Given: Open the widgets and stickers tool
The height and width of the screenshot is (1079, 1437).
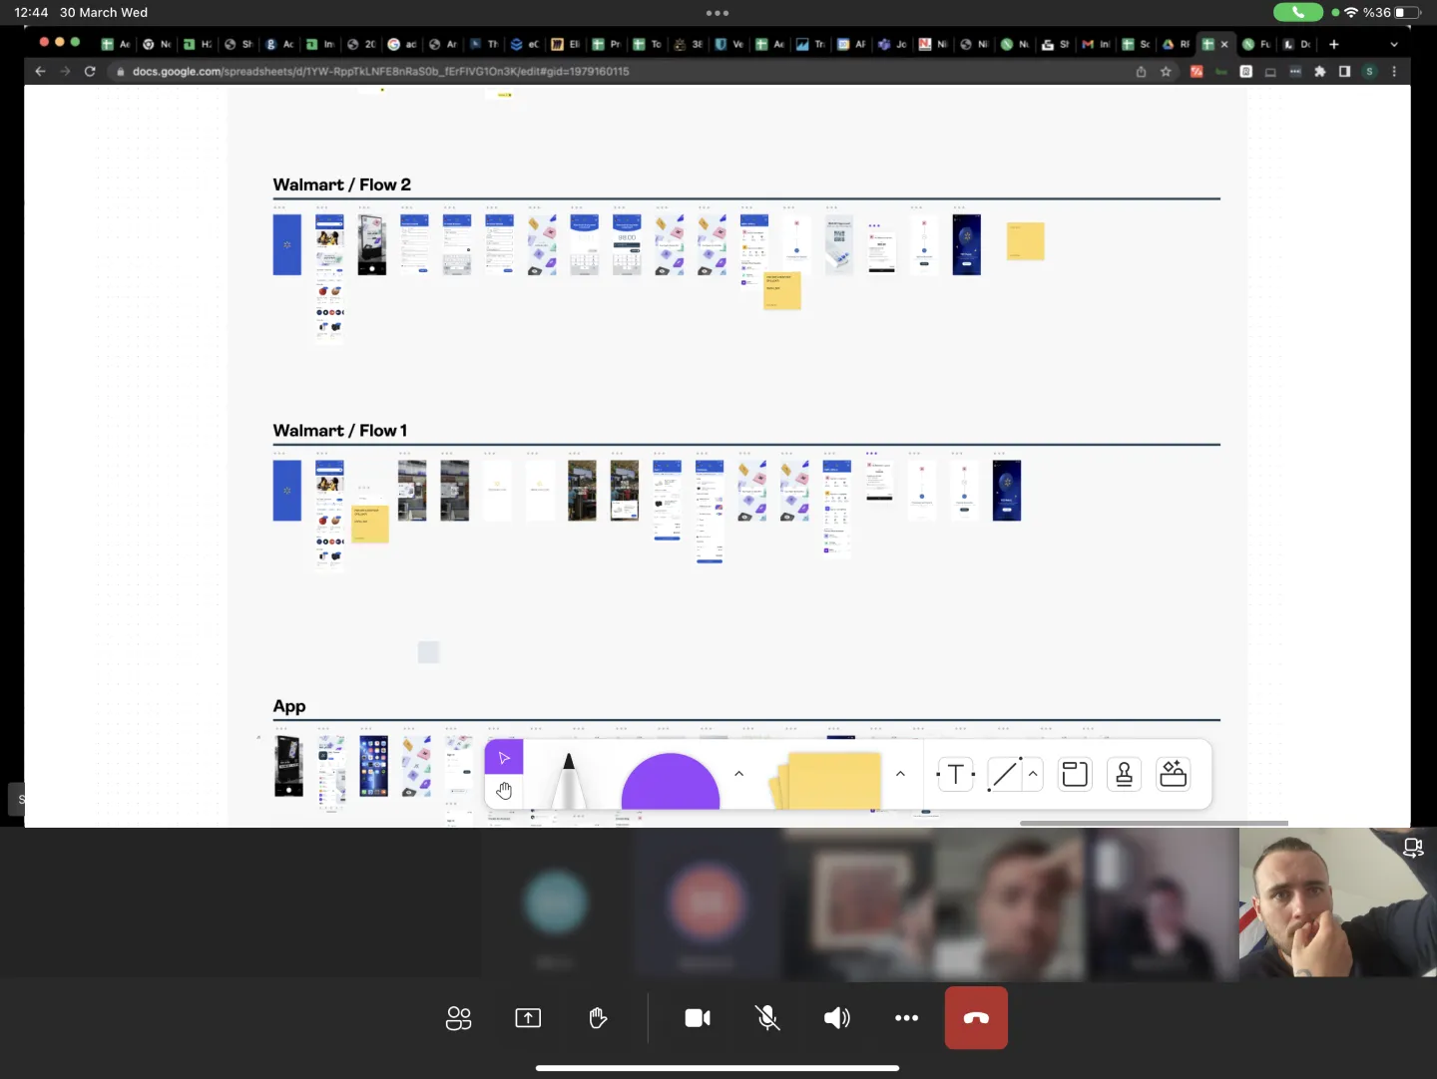Looking at the screenshot, I should click(x=1174, y=774).
